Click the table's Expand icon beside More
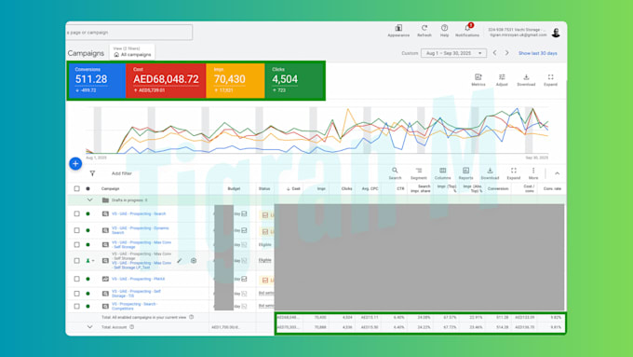The height and width of the screenshot is (357, 633). tap(514, 171)
